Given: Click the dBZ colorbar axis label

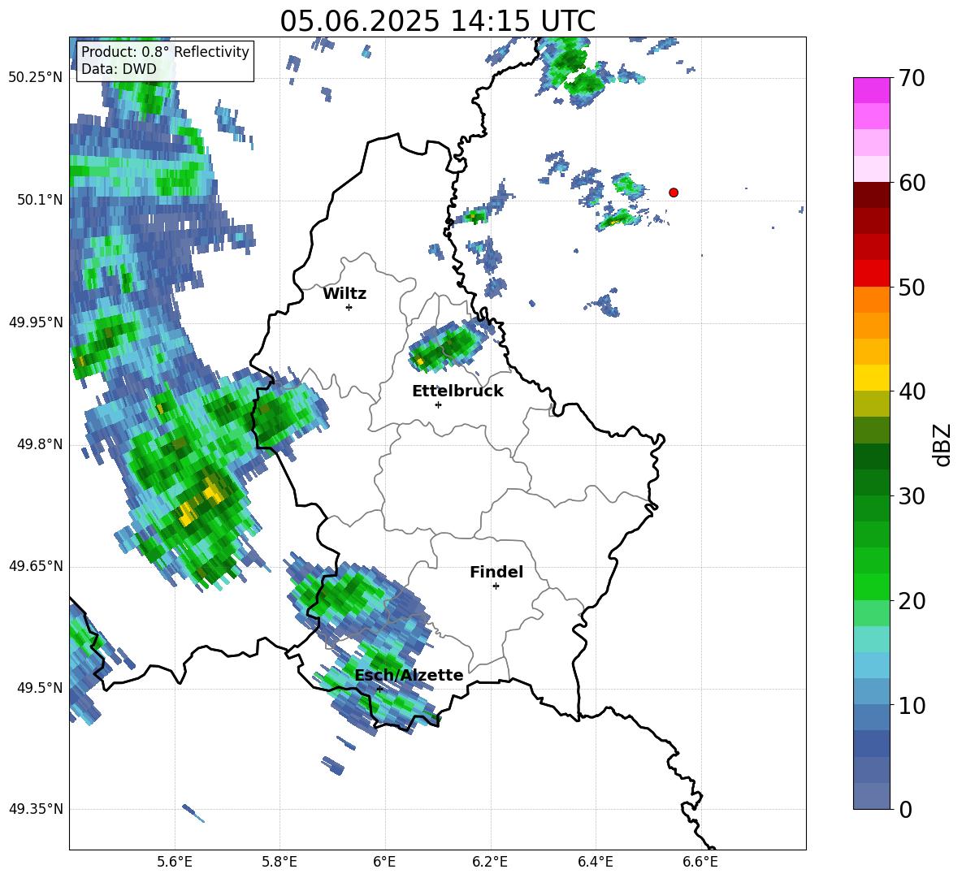Looking at the screenshot, I should tap(943, 444).
